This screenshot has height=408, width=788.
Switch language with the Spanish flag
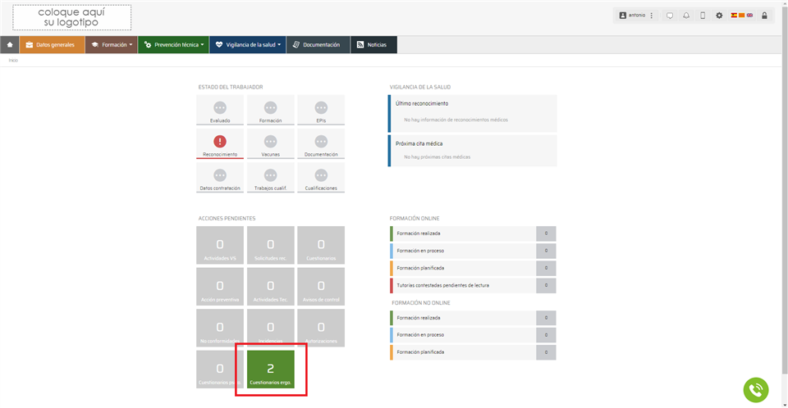click(x=734, y=16)
